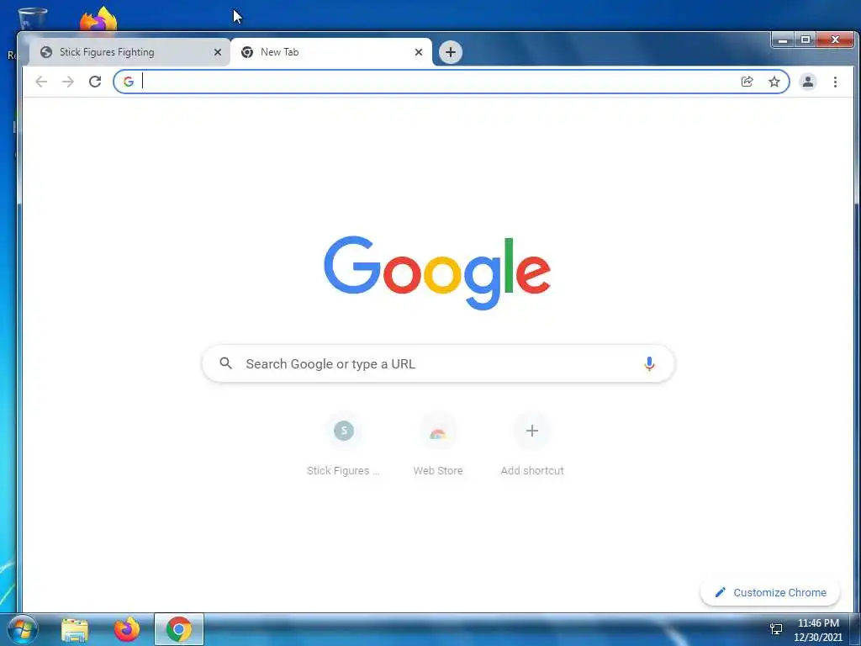861x646 pixels.
Task: Close the New Tab tab
Action: coord(419,52)
